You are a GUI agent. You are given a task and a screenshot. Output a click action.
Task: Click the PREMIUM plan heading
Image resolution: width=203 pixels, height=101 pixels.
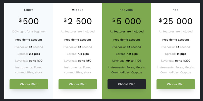pyautogui.click(x=127, y=10)
